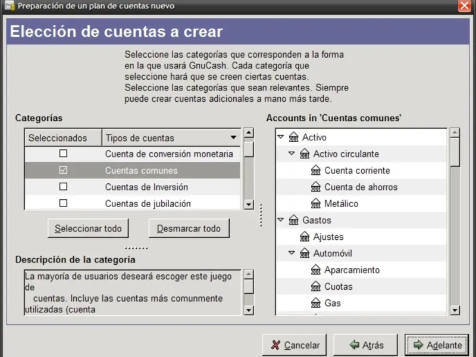Select the Ajustes account

point(328,236)
